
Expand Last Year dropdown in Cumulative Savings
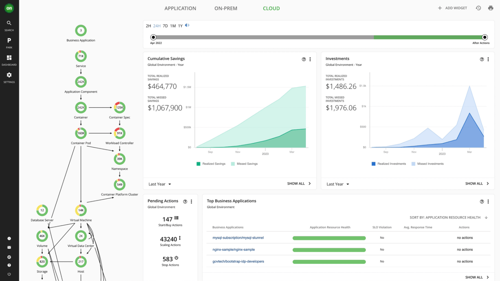[x=160, y=184]
